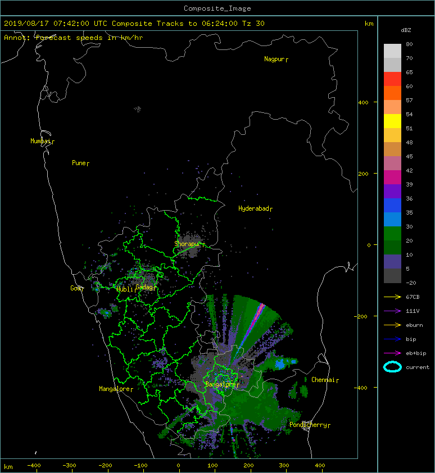Click the blue bip arrow legend symbol

(392, 339)
